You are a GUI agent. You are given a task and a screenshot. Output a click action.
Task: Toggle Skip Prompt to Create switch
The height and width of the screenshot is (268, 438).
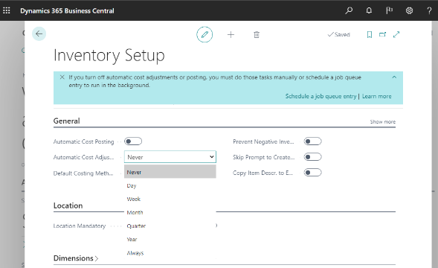[x=312, y=157]
